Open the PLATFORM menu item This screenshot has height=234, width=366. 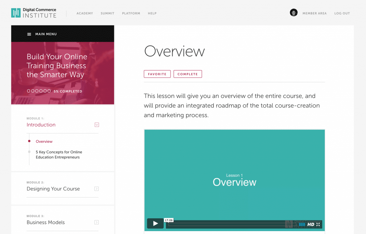(131, 13)
